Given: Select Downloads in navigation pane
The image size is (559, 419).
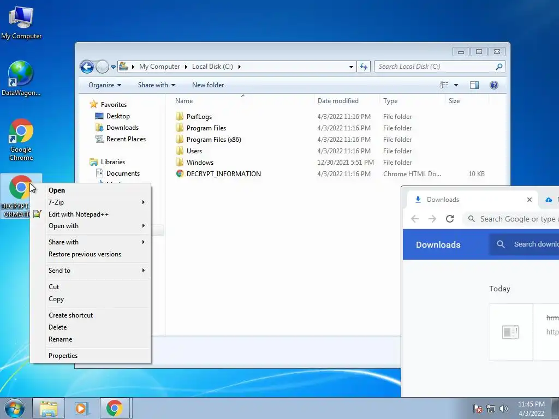Looking at the screenshot, I should (x=122, y=128).
